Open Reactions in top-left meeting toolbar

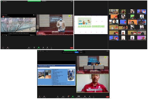pyautogui.click(x=47, y=47)
